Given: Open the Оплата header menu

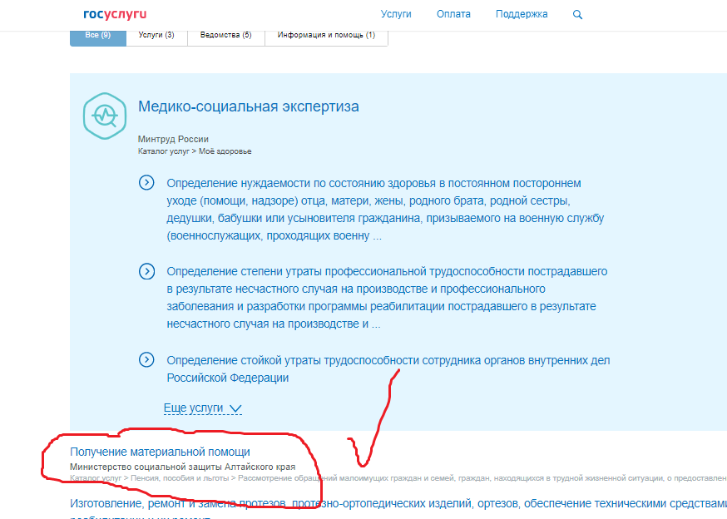Looking at the screenshot, I should [x=453, y=14].
